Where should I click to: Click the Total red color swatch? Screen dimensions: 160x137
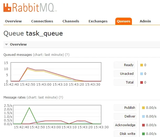pyautogui.click(x=142, y=82)
